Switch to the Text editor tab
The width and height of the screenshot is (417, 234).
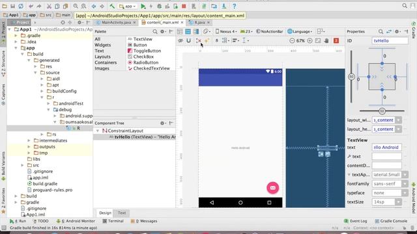tap(122, 213)
